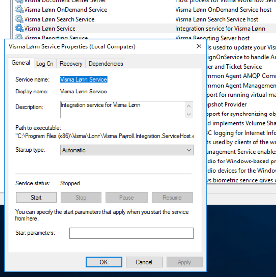Click the 'Stopped' service status text
Screen dimensions: 276x277
[x=70, y=183]
